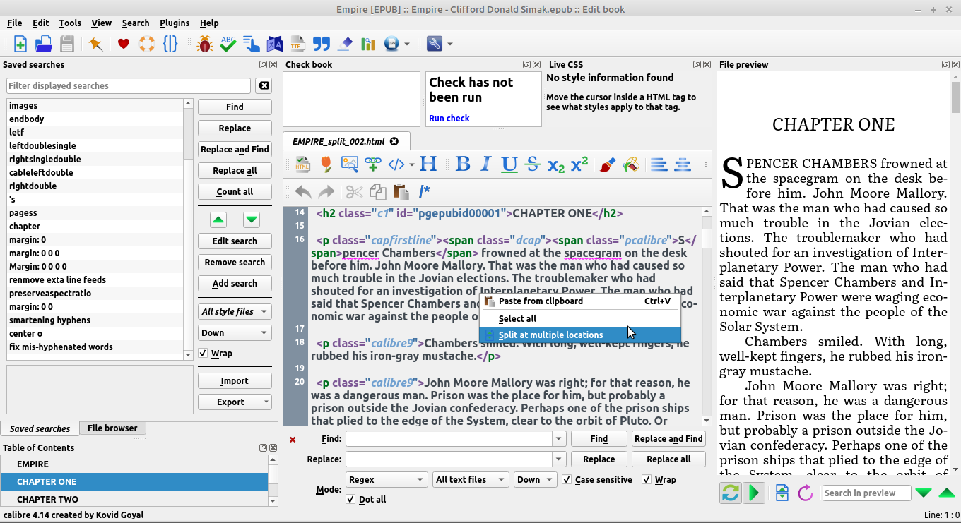Click the eraser icon in main toolbar
The image size is (961, 523).
click(345, 44)
